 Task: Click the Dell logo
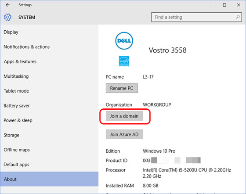(x=124, y=41)
